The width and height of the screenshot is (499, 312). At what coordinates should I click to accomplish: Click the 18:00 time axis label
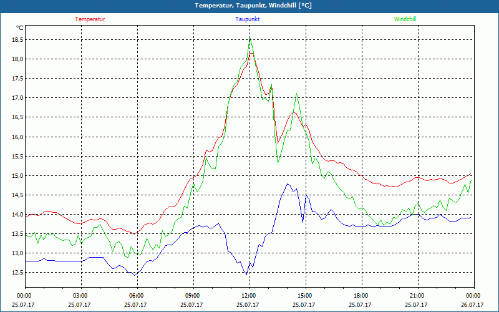tap(361, 296)
